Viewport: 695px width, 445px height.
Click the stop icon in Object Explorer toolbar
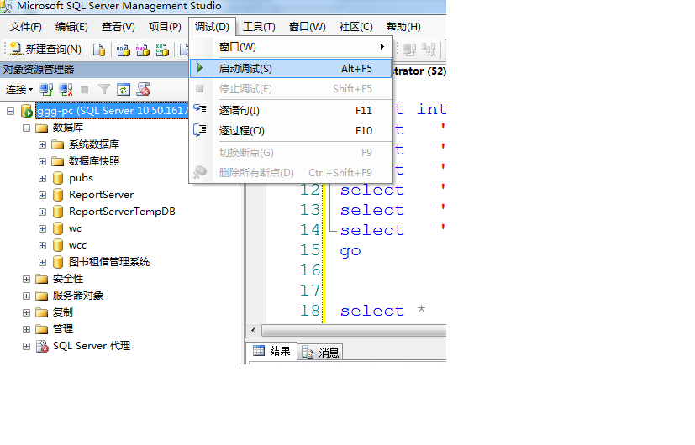pos(85,91)
